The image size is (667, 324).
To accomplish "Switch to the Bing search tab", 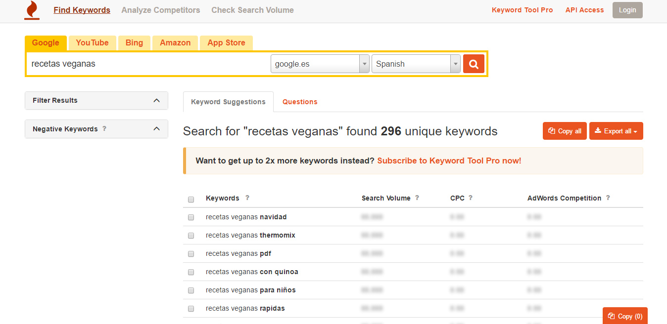I will pos(134,42).
